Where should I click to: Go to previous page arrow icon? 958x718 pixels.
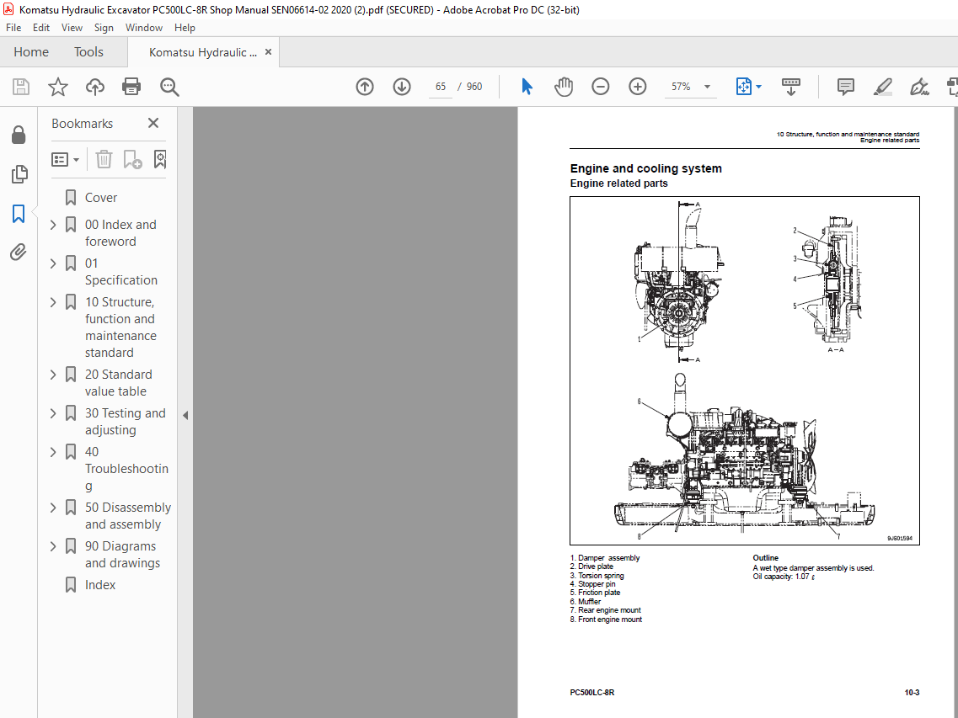click(x=365, y=87)
